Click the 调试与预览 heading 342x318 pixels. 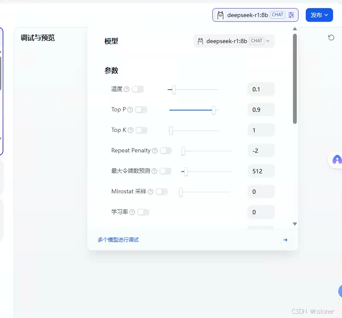pyautogui.click(x=38, y=38)
